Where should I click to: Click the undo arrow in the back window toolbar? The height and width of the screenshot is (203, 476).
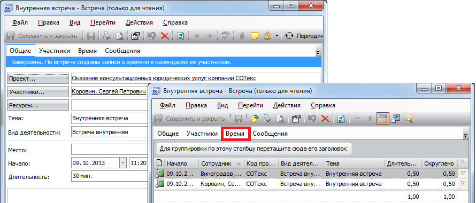click(x=151, y=36)
